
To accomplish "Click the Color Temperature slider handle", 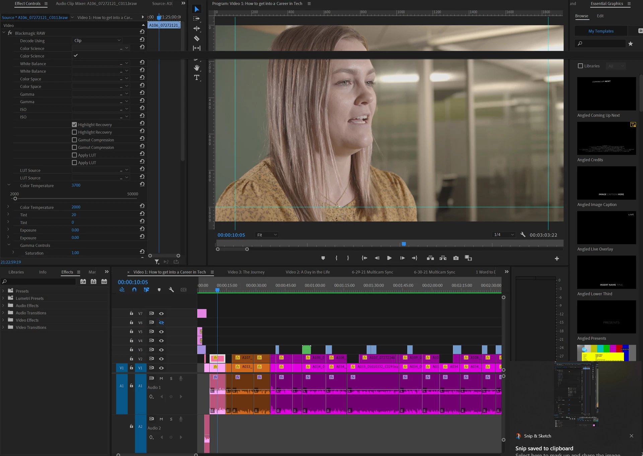I will pyautogui.click(x=15, y=199).
